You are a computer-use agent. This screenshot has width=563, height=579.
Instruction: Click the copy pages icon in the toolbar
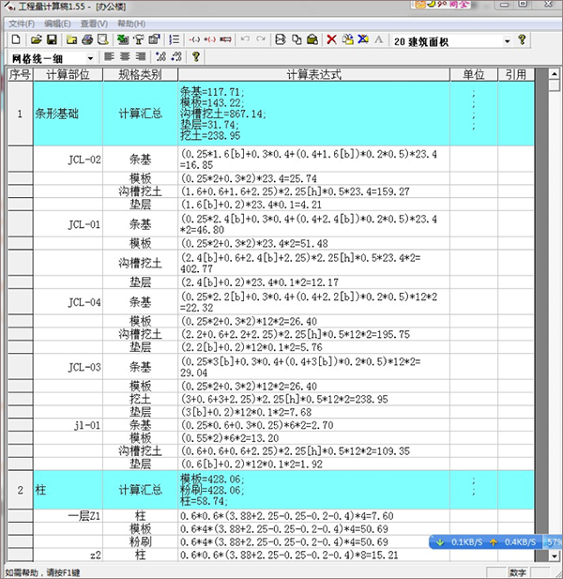(x=297, y=39)
